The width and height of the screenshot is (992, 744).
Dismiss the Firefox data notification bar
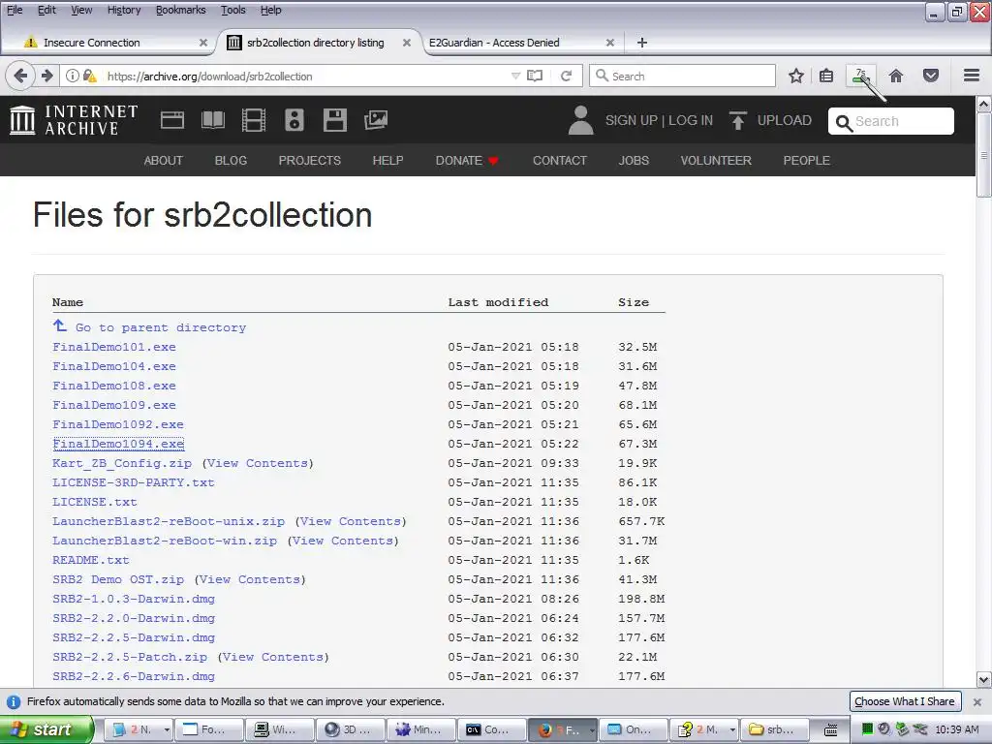coord(976,701)
